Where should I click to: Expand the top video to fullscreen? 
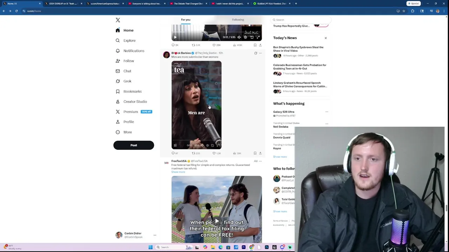point(257,37)
